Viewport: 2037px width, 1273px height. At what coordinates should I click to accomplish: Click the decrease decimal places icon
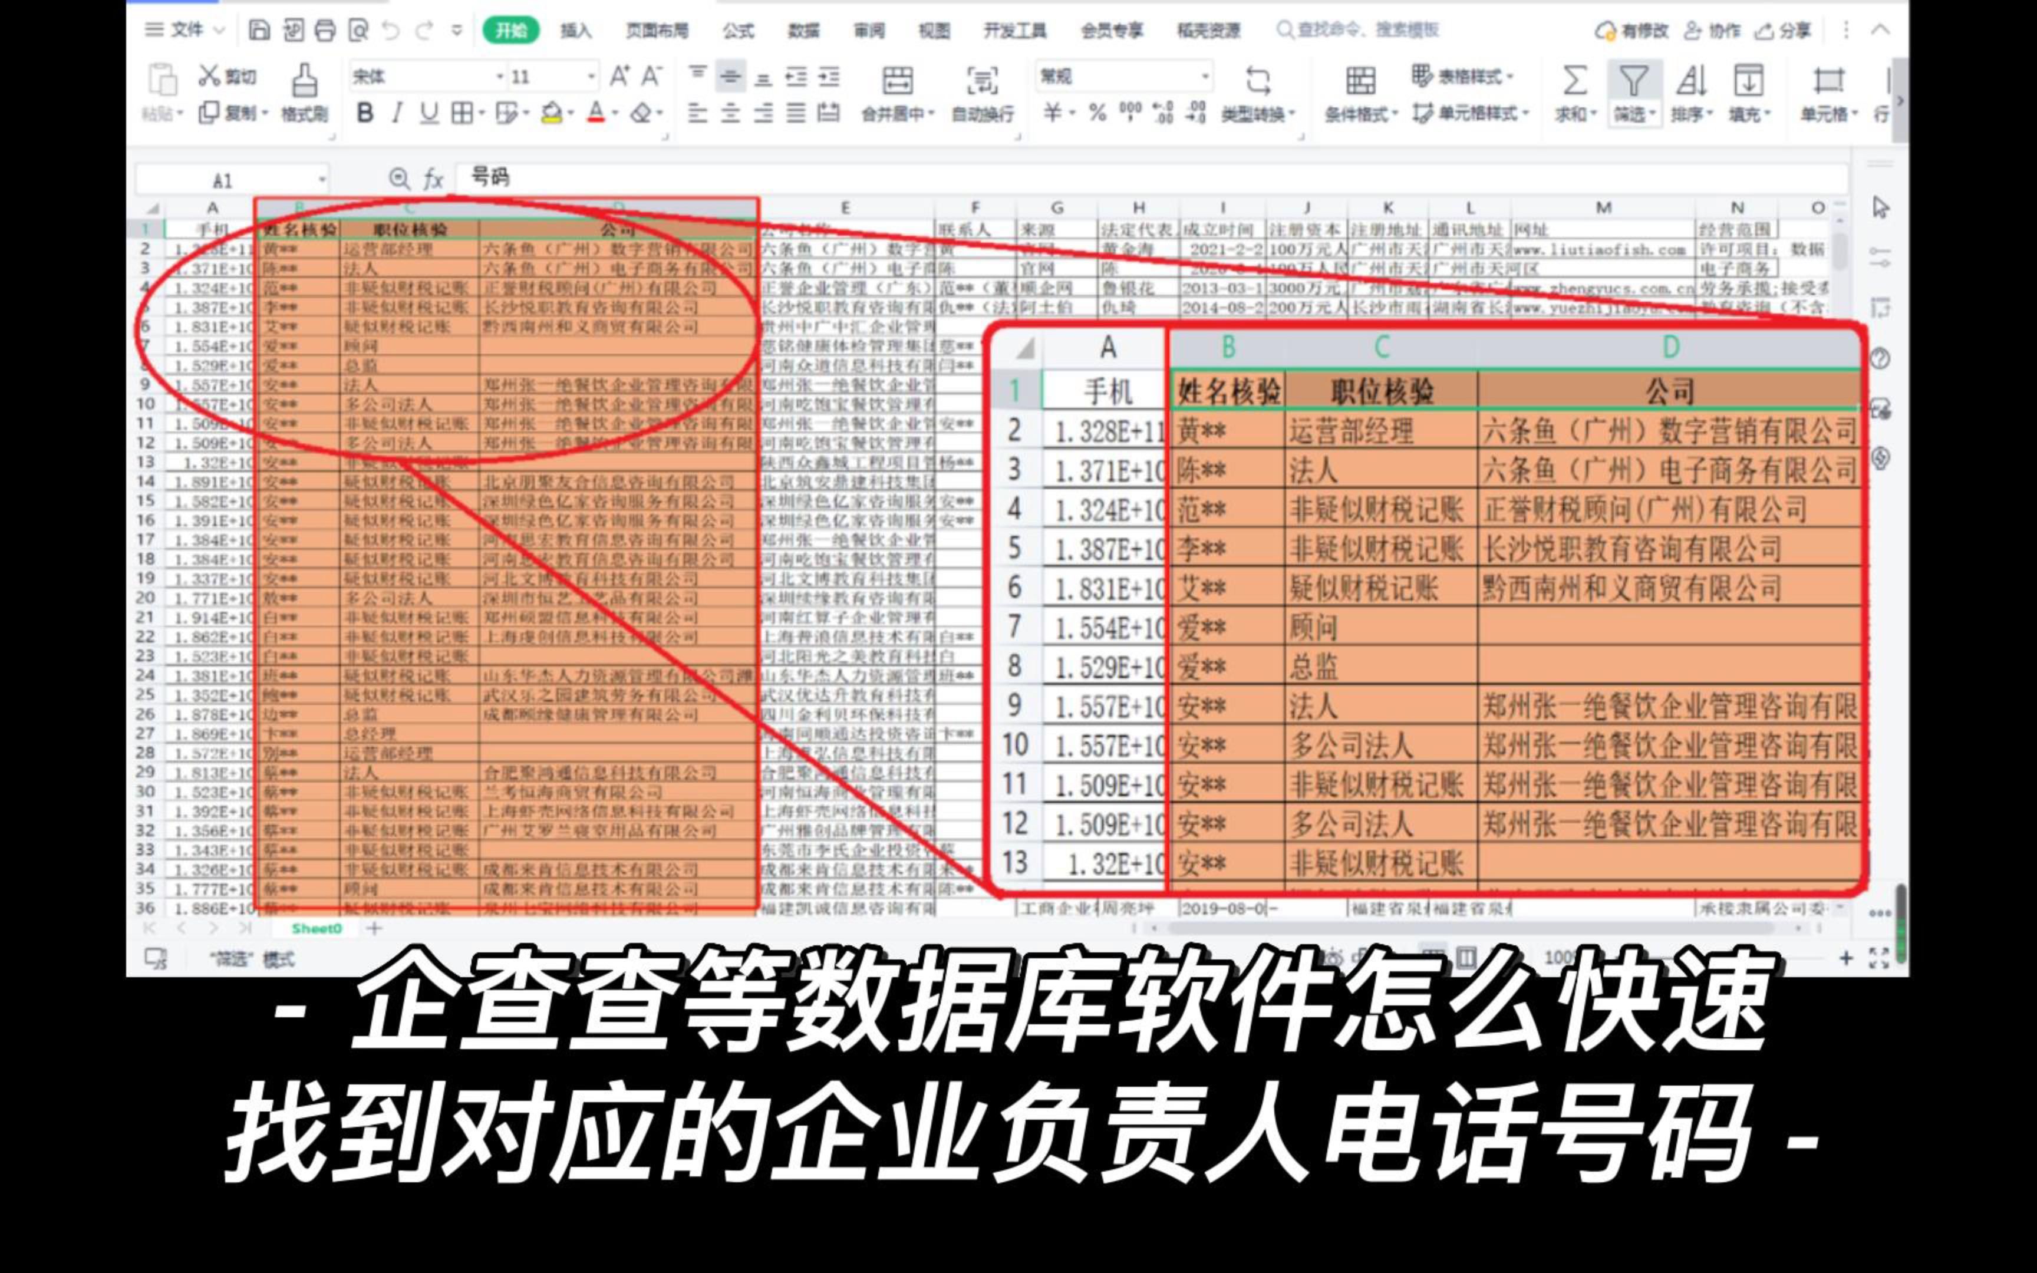[x=1195, y=113]
